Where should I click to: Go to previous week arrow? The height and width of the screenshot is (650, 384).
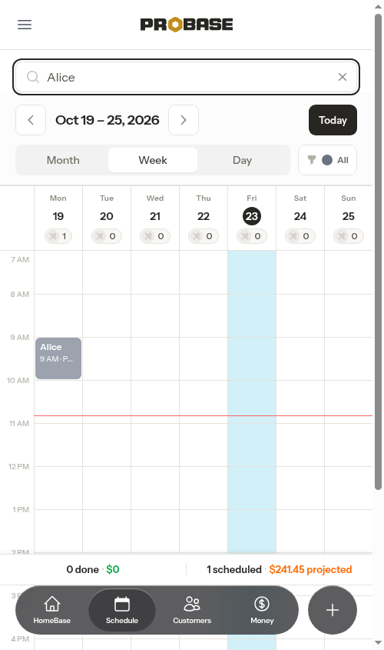pyautogui.click(x=31, y=120)
